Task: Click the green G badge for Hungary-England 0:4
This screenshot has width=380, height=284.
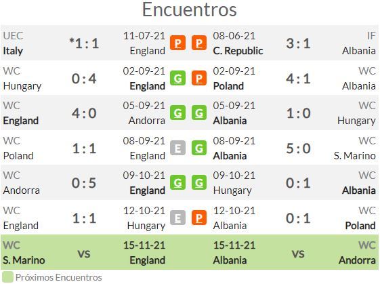Action: click(x=177, y=78)
